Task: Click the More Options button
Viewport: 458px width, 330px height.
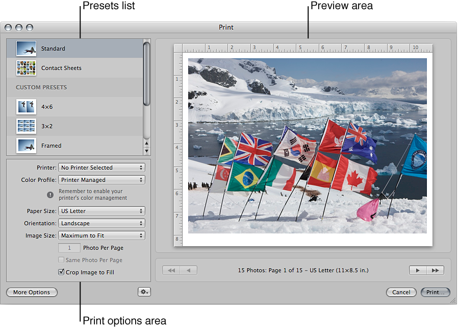Action: pyautogui.click(x=32, y=292)
